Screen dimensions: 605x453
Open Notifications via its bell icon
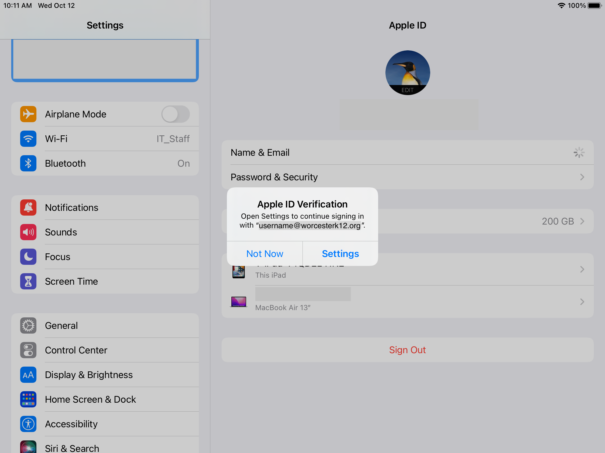pos(28,207)
